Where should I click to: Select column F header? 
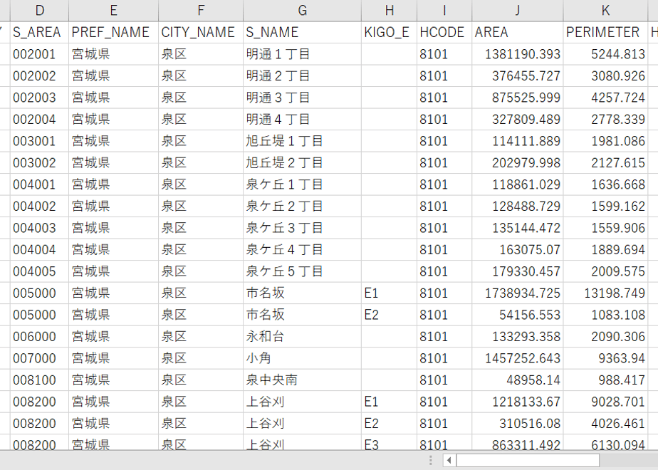[201, 11]
